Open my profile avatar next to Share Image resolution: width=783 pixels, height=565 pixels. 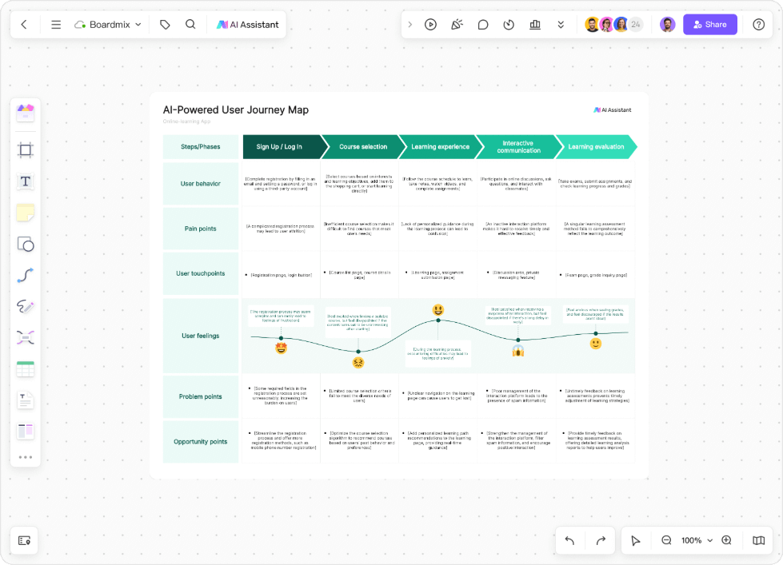coord(667,25)
